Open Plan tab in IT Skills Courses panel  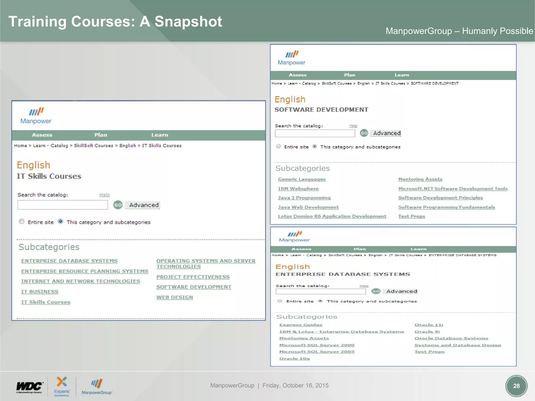click(101, 135)
